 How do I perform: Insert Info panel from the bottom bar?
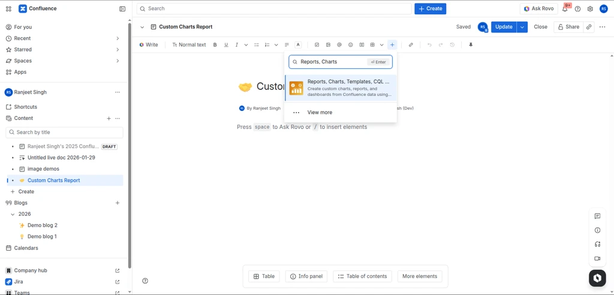coord(306,276)
